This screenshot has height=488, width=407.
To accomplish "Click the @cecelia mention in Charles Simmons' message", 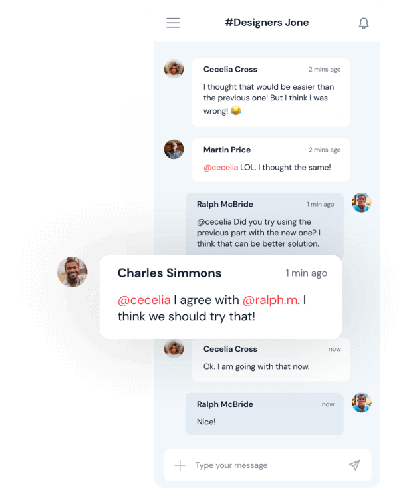I will pyautogui.click(x=144, y=300).
